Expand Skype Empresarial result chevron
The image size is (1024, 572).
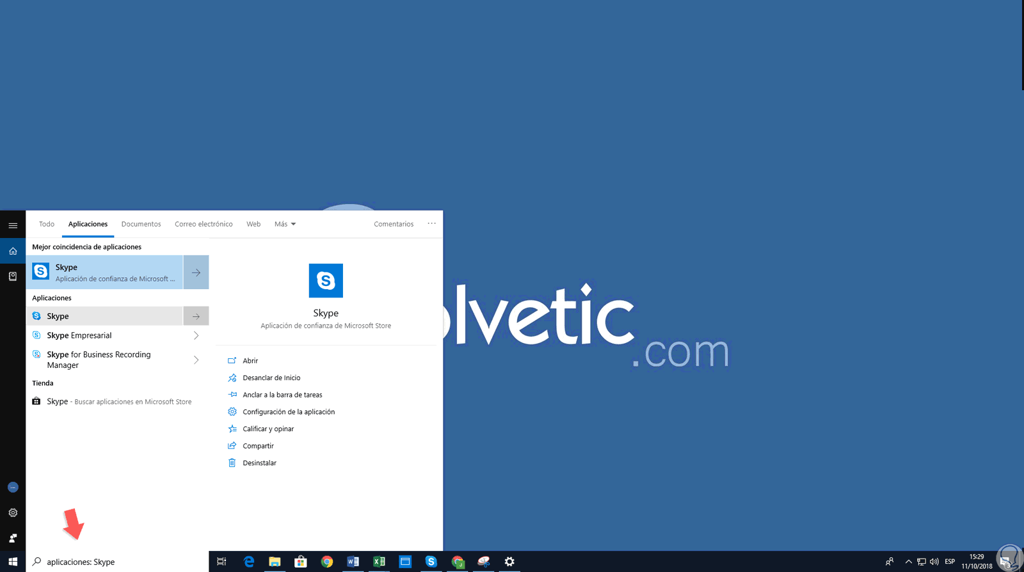[x=196, y=335]
